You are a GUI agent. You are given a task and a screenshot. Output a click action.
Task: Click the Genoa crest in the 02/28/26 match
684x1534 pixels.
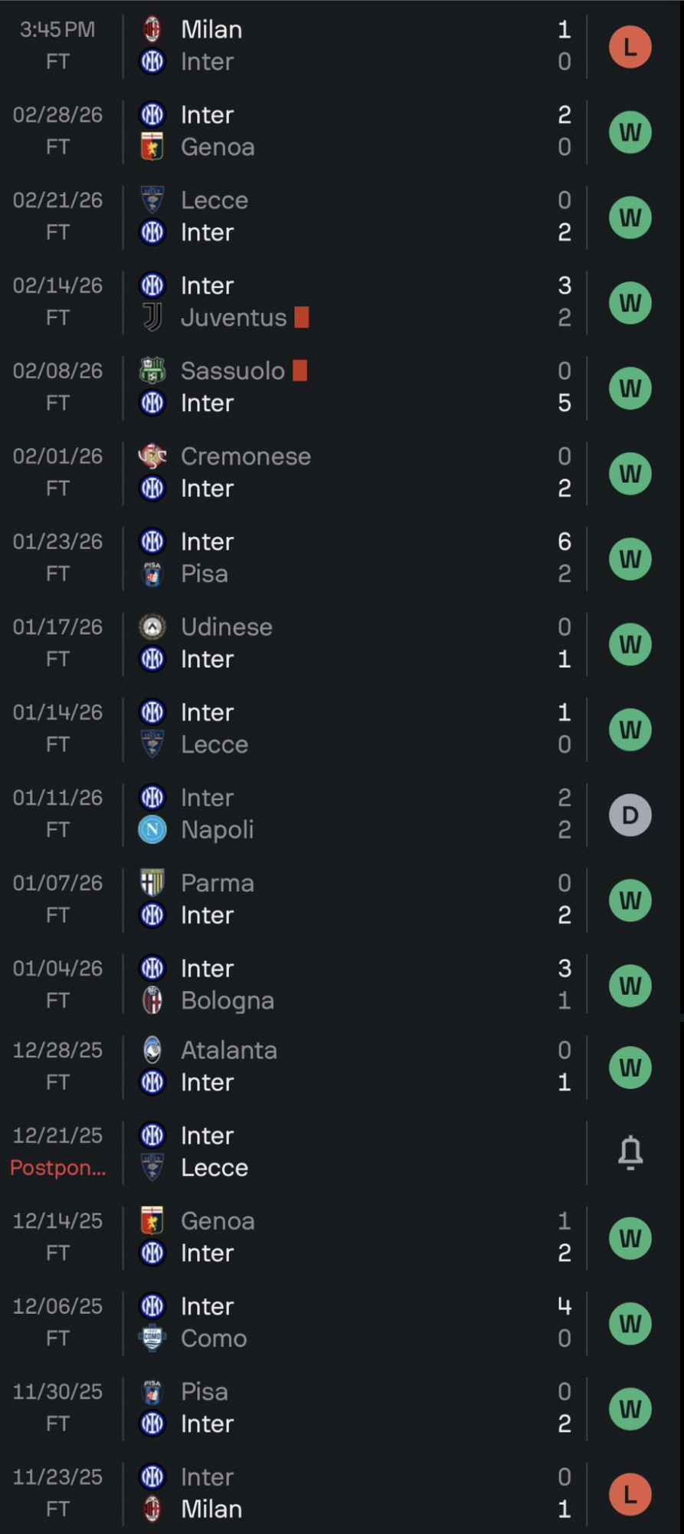tap(152, 147)
